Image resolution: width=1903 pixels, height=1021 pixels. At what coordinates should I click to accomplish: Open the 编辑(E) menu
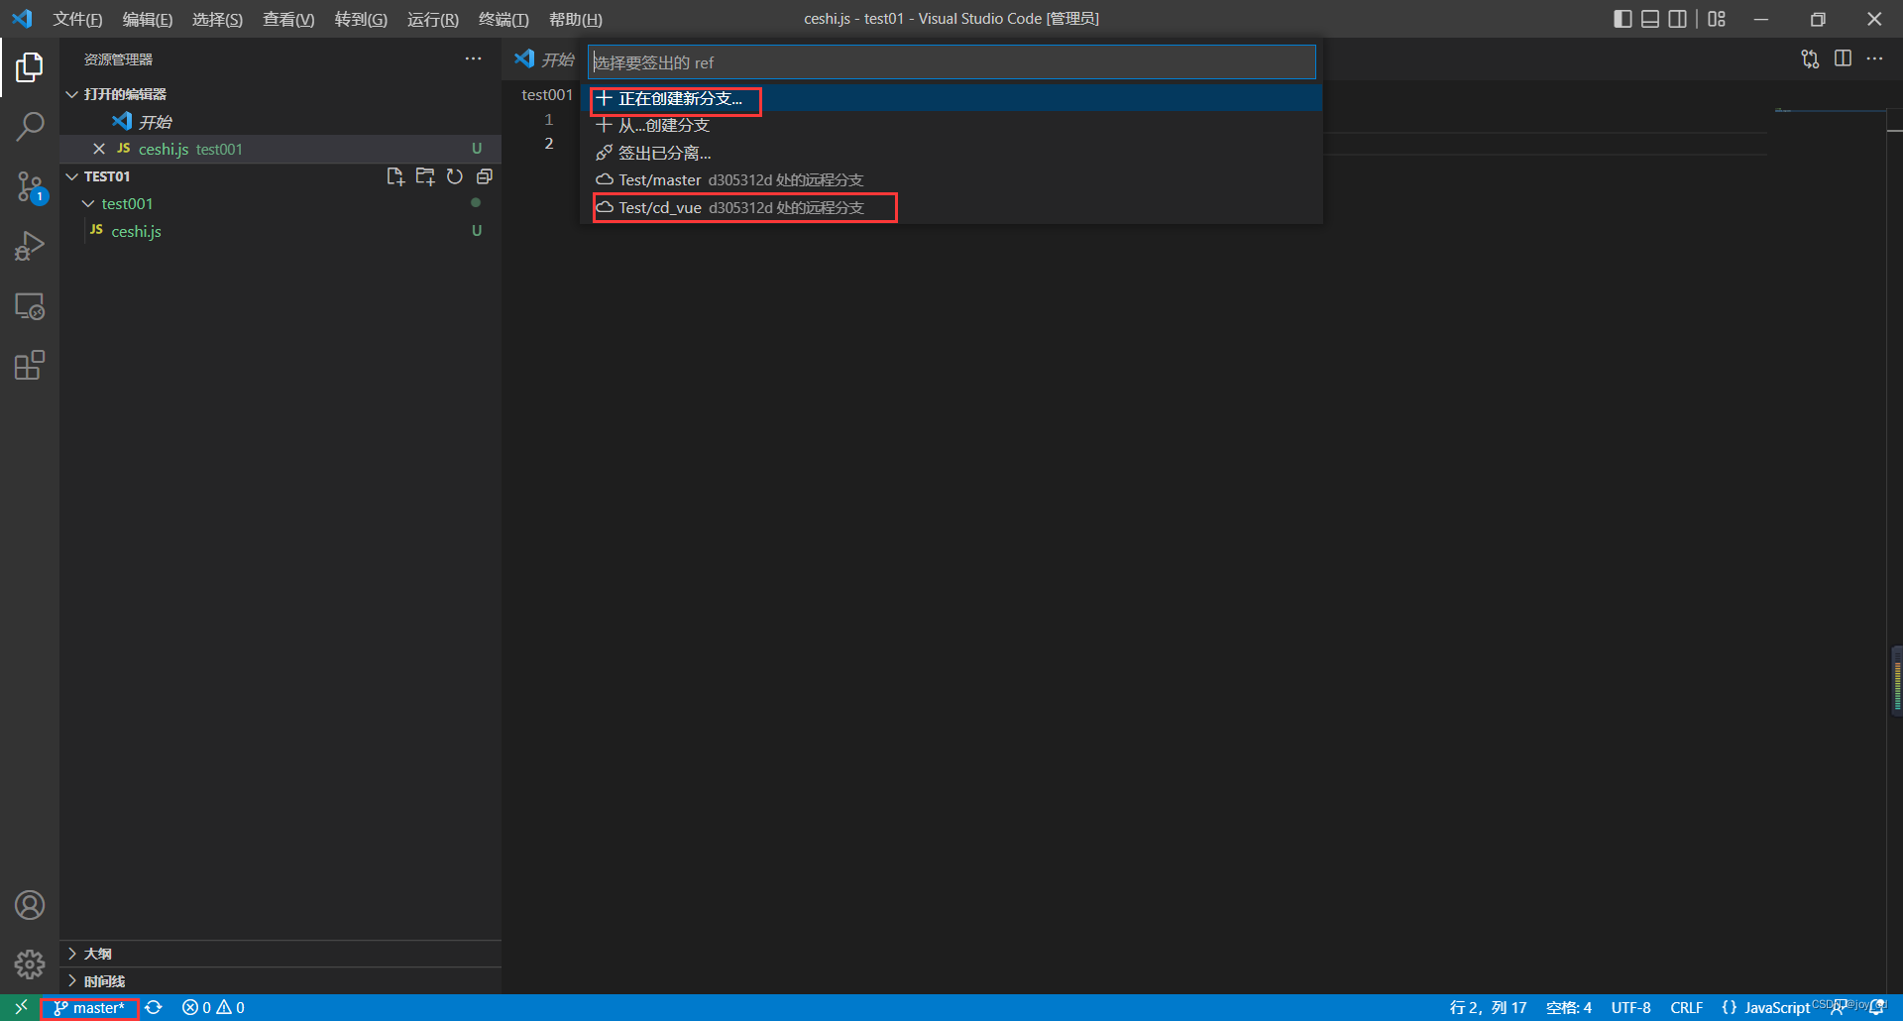(148, 19)
